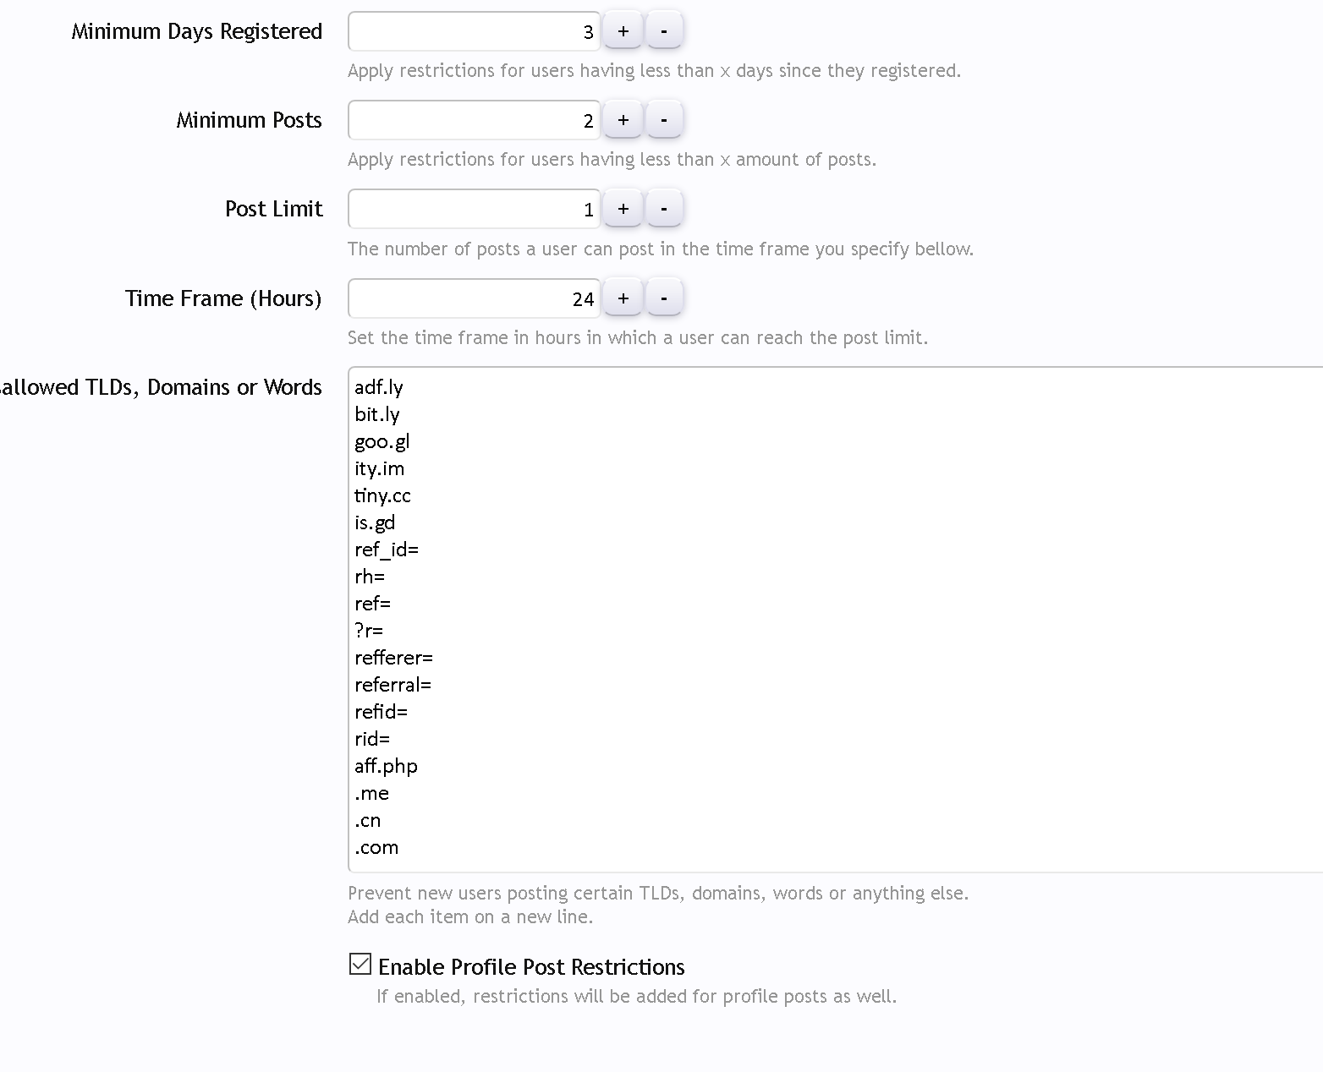Image resolution: width=1323 pixels, height=1072 pixels.
Task: Click the 'adf.ly' line in textarea
Action: click(379, 388)
